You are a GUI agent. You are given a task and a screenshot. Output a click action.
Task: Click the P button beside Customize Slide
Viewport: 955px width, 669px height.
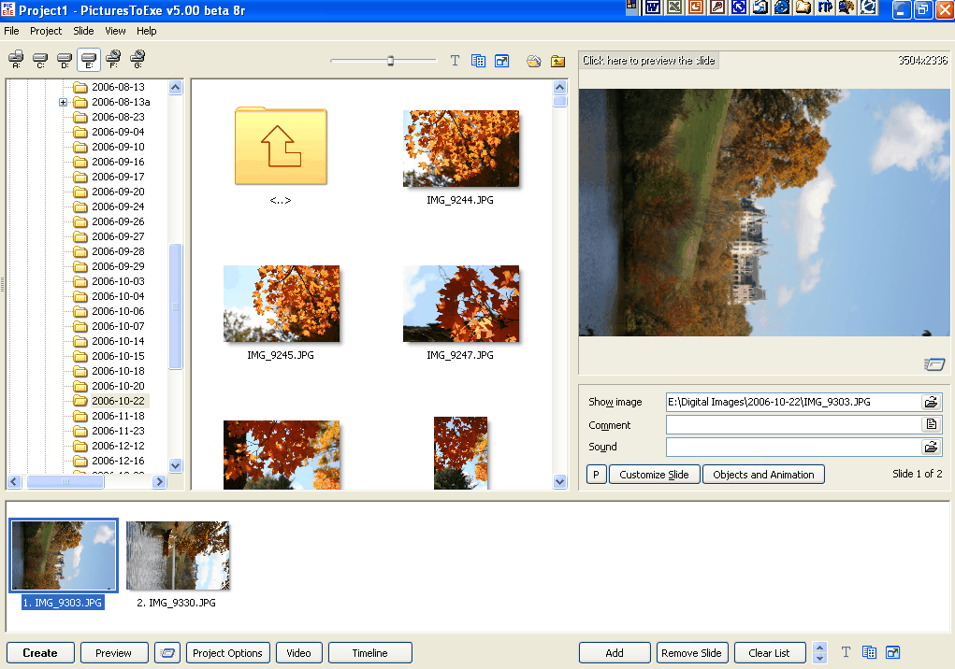tap(596, 475)
